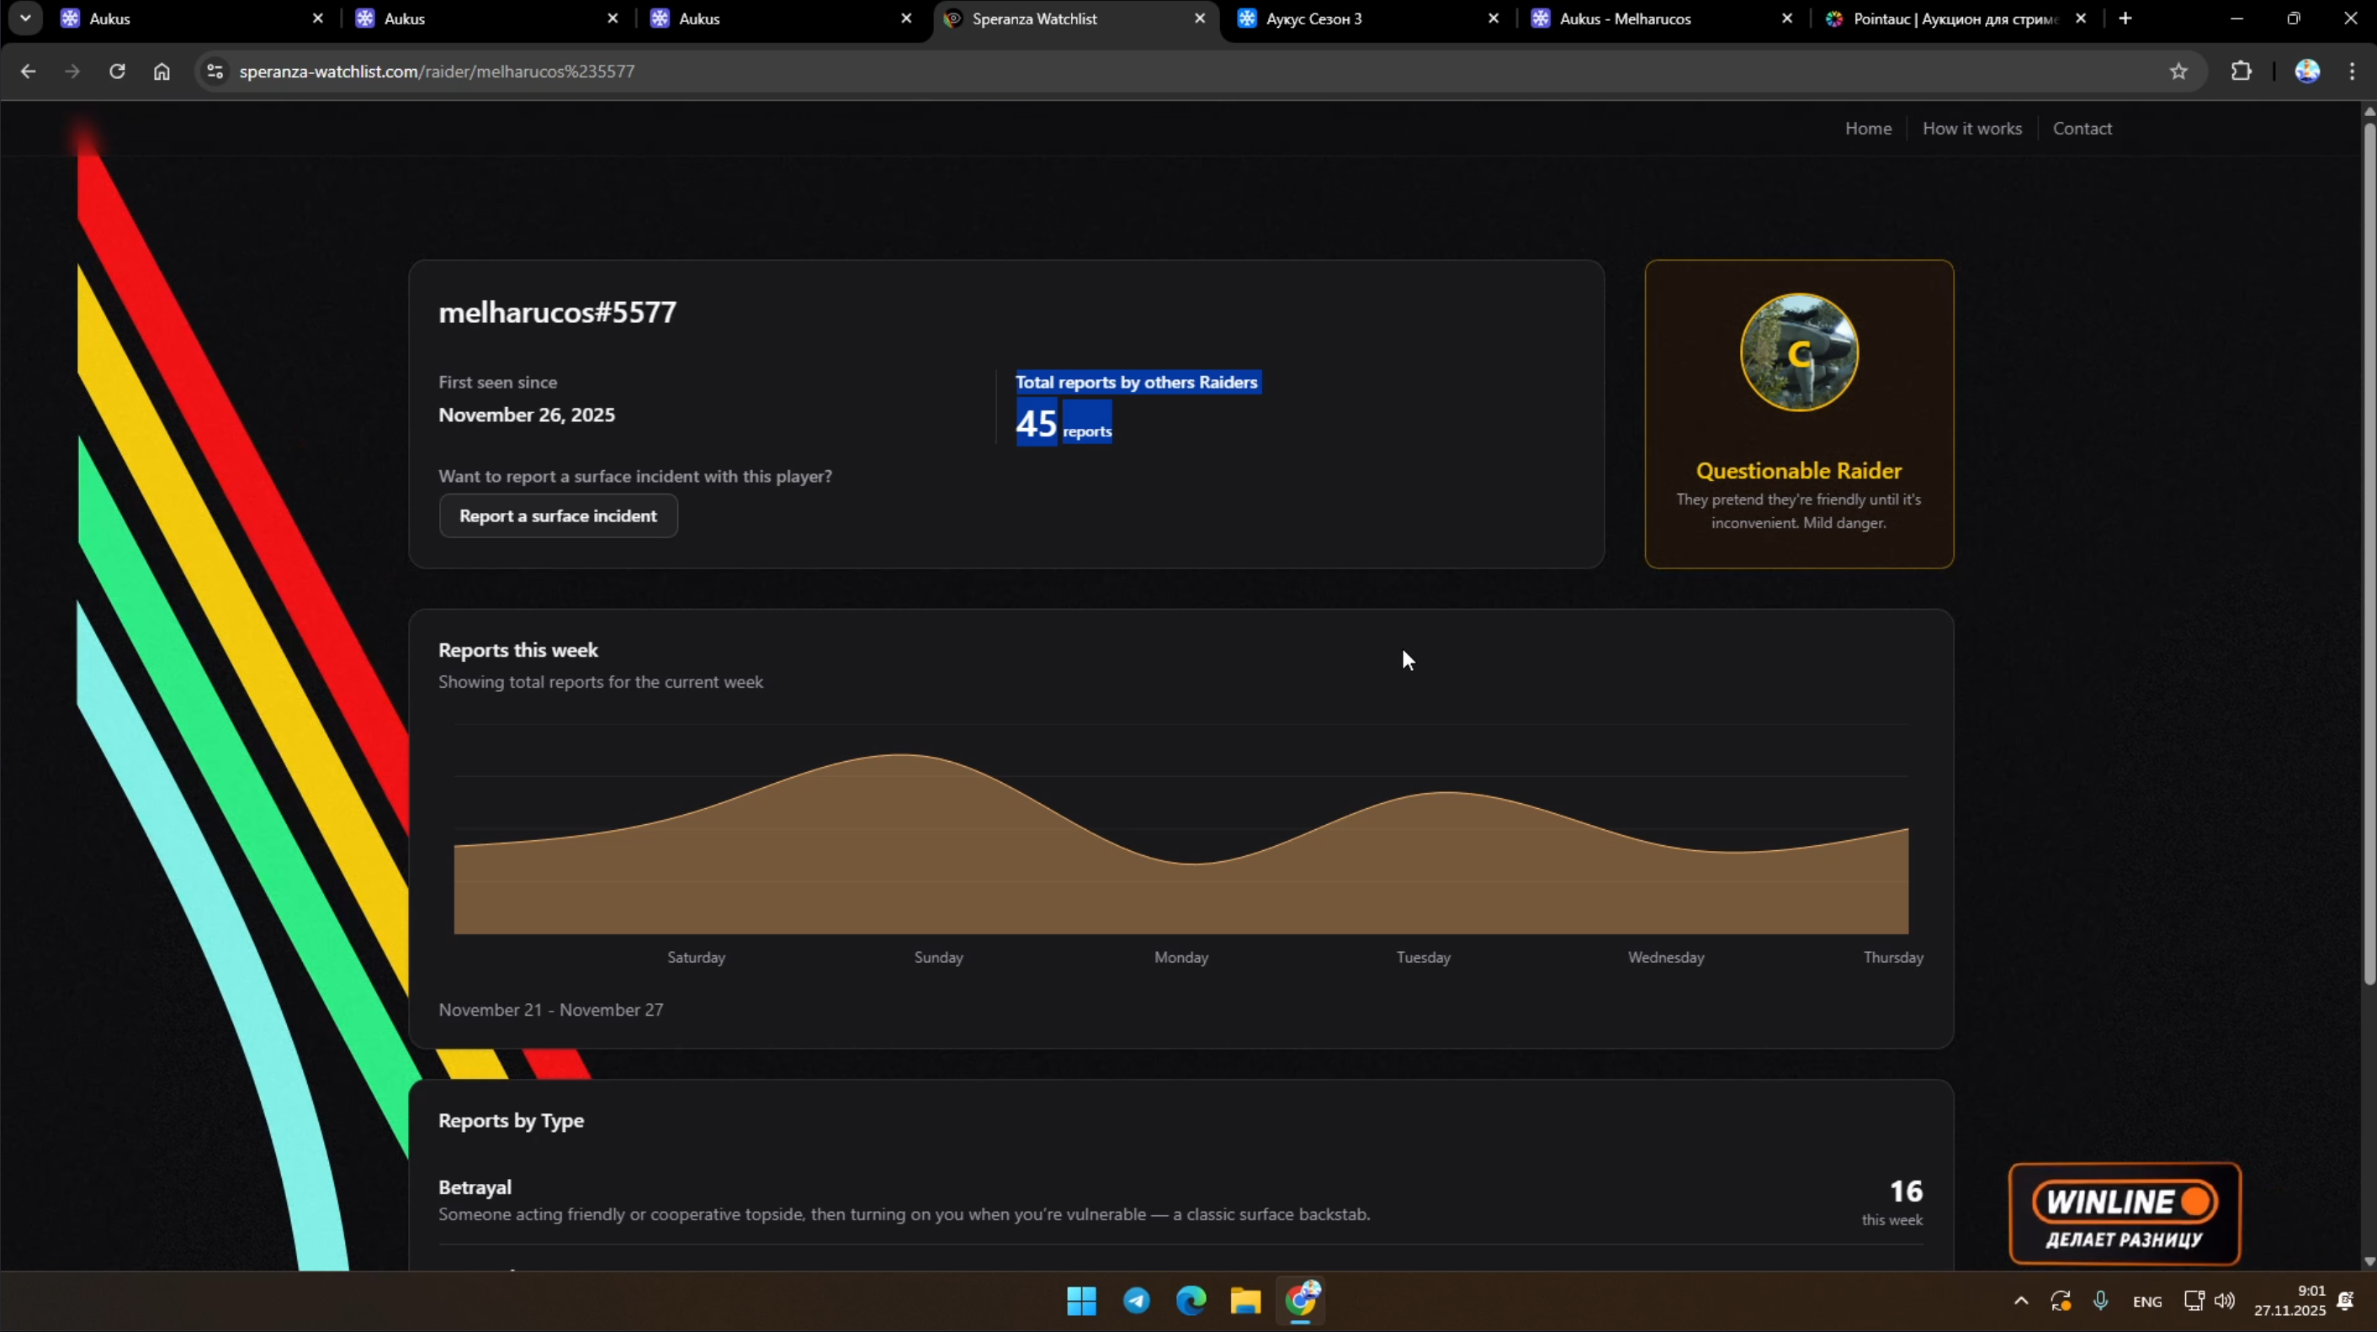Open the How it works link

coord(1972,128)
